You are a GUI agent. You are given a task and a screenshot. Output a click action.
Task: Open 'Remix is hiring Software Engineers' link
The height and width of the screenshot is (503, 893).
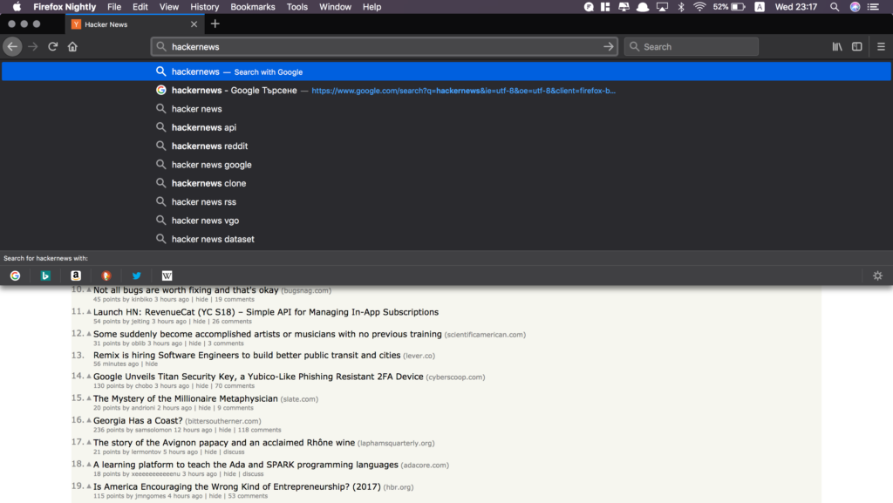(247, 355)
